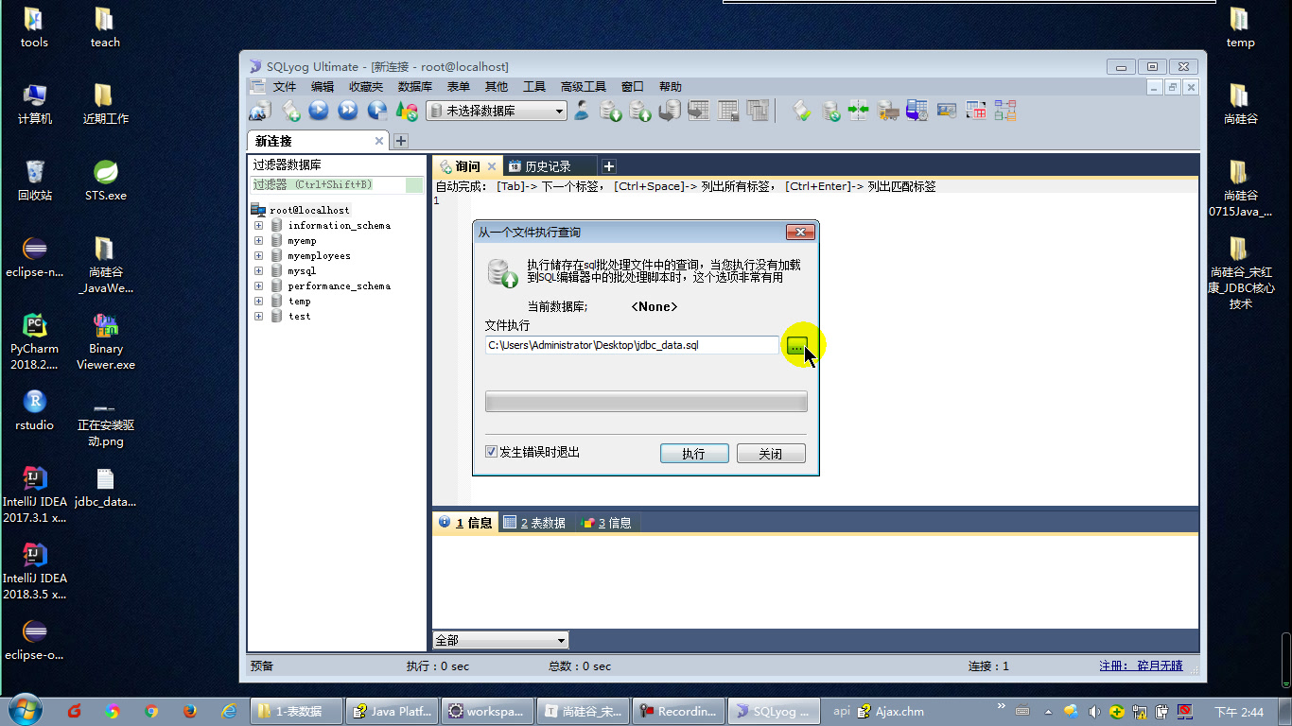The width and height of the screenshot is (1292, 726).
Task: Switch to Java Platf... taskbar window
Action: point(392,711)
